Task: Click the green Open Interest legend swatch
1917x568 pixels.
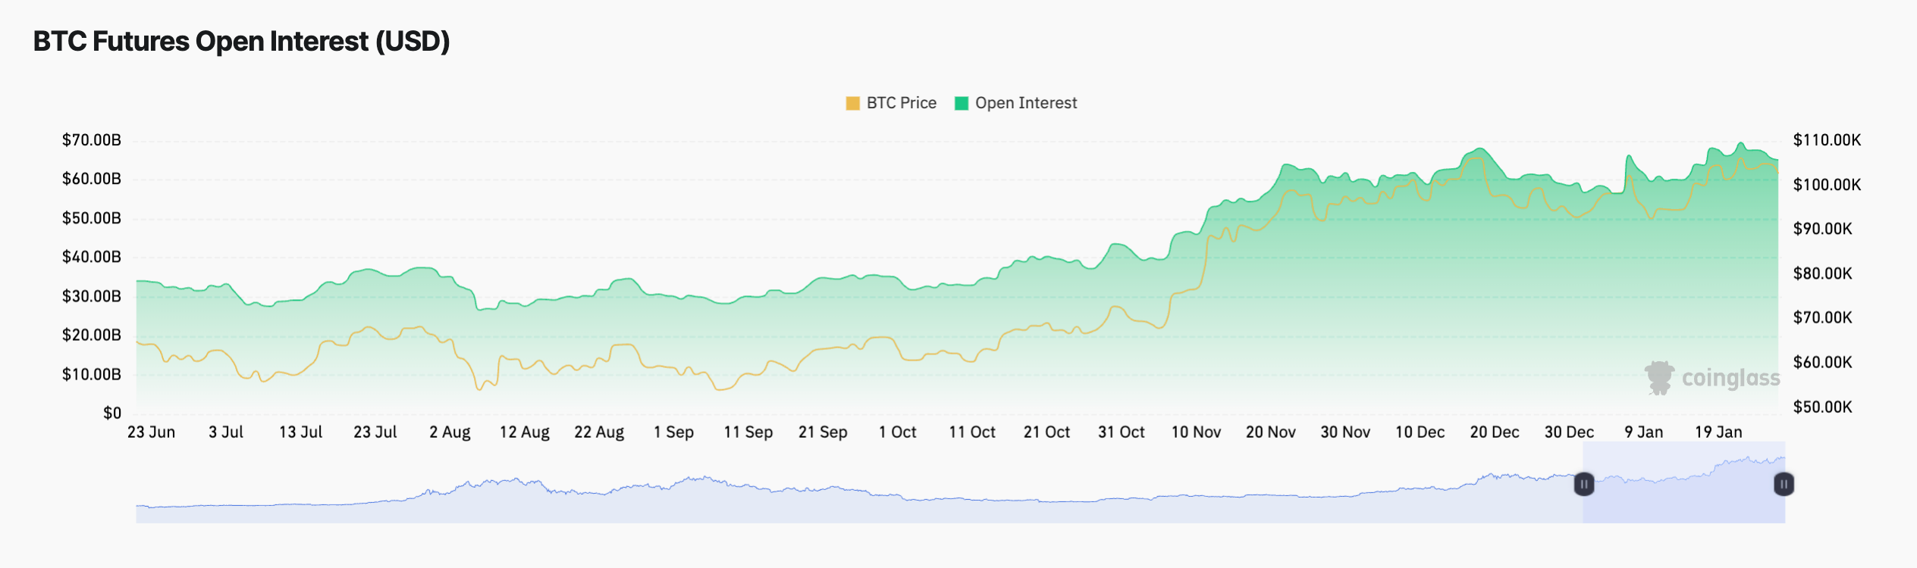Action: 962,103
